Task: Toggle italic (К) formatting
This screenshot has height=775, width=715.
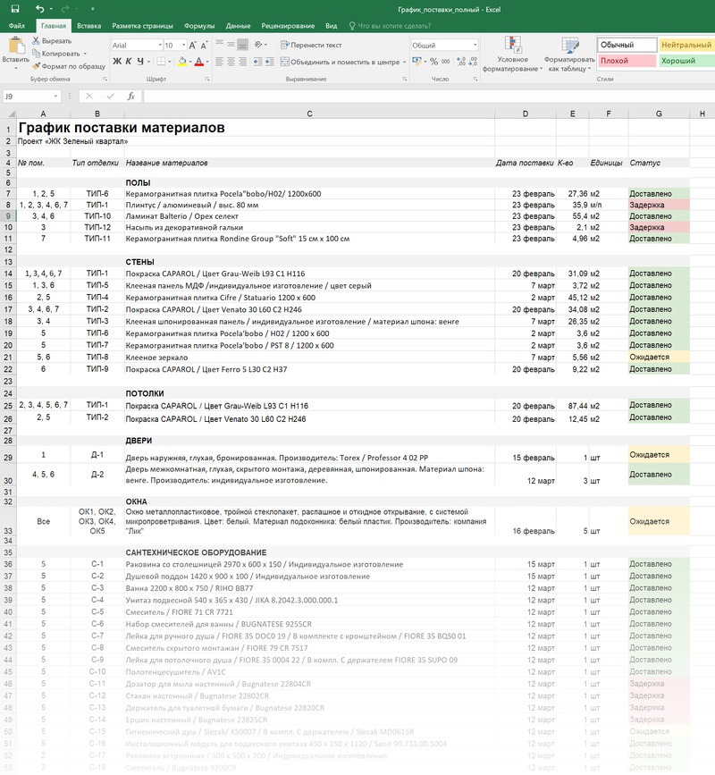Action: 129,62
